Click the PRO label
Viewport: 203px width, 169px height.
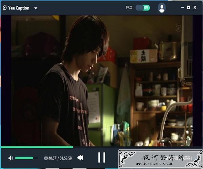point(129,8)
